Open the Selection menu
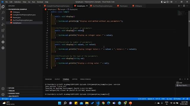The image size is (190, 106). pyautogui.click(x=18, y=2)
